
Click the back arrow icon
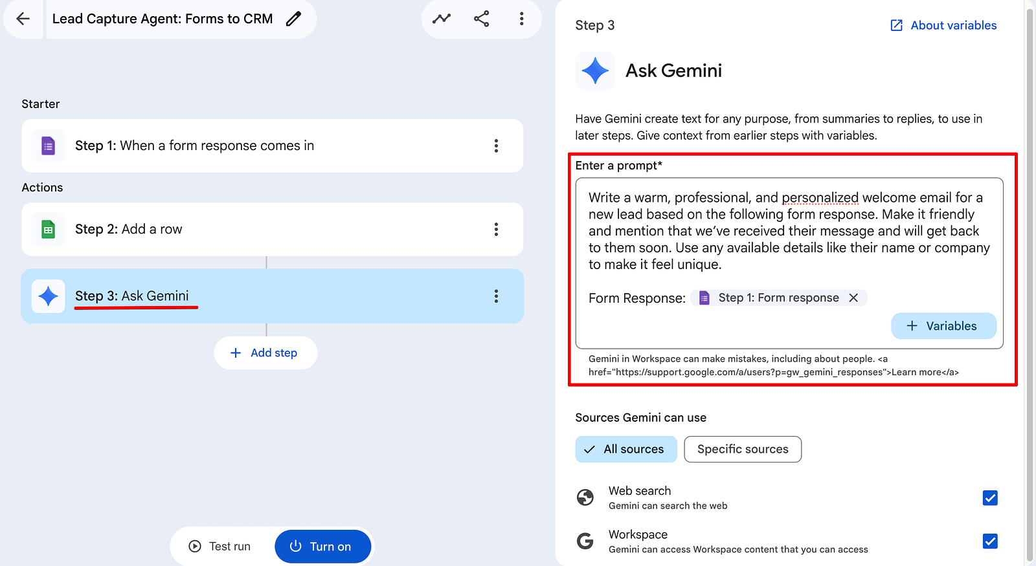click(x=23, y=19)
